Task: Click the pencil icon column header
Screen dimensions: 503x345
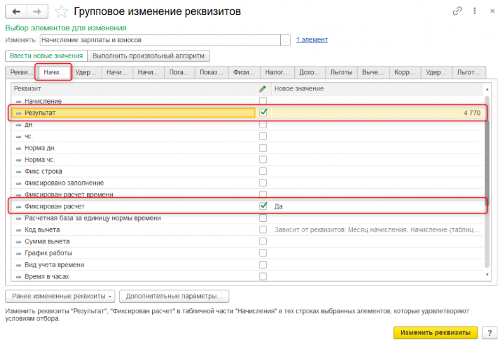Action: coord(263,89)
